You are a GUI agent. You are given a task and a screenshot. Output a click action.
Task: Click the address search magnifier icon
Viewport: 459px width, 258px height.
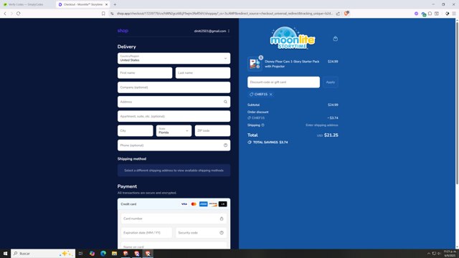tap(225, 102)
